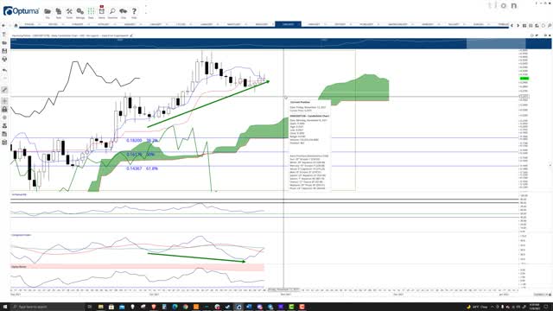Click the taskbar search box
553x311 pixels.
(48, 307)
